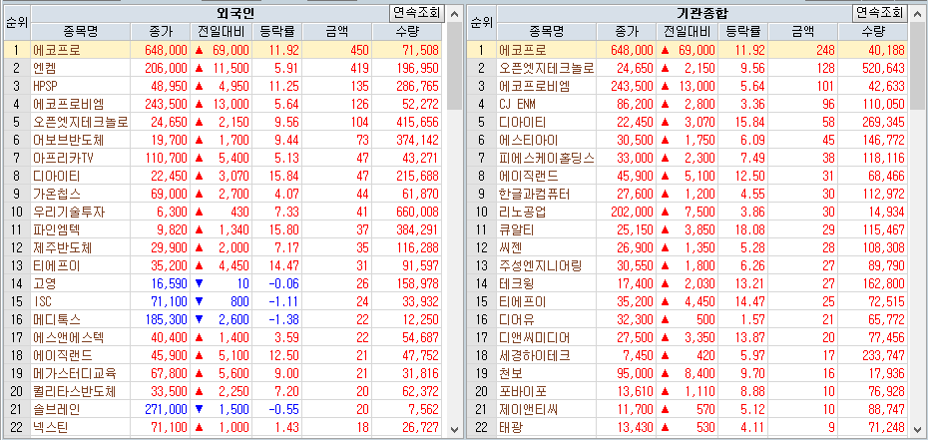Sort by 종가 header in 외국인 panel
Screen dimensions: 928x440
[161, 31]
